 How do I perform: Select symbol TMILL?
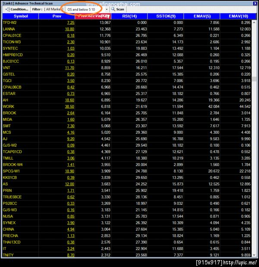pyautogui.click(x=8, y=158)
